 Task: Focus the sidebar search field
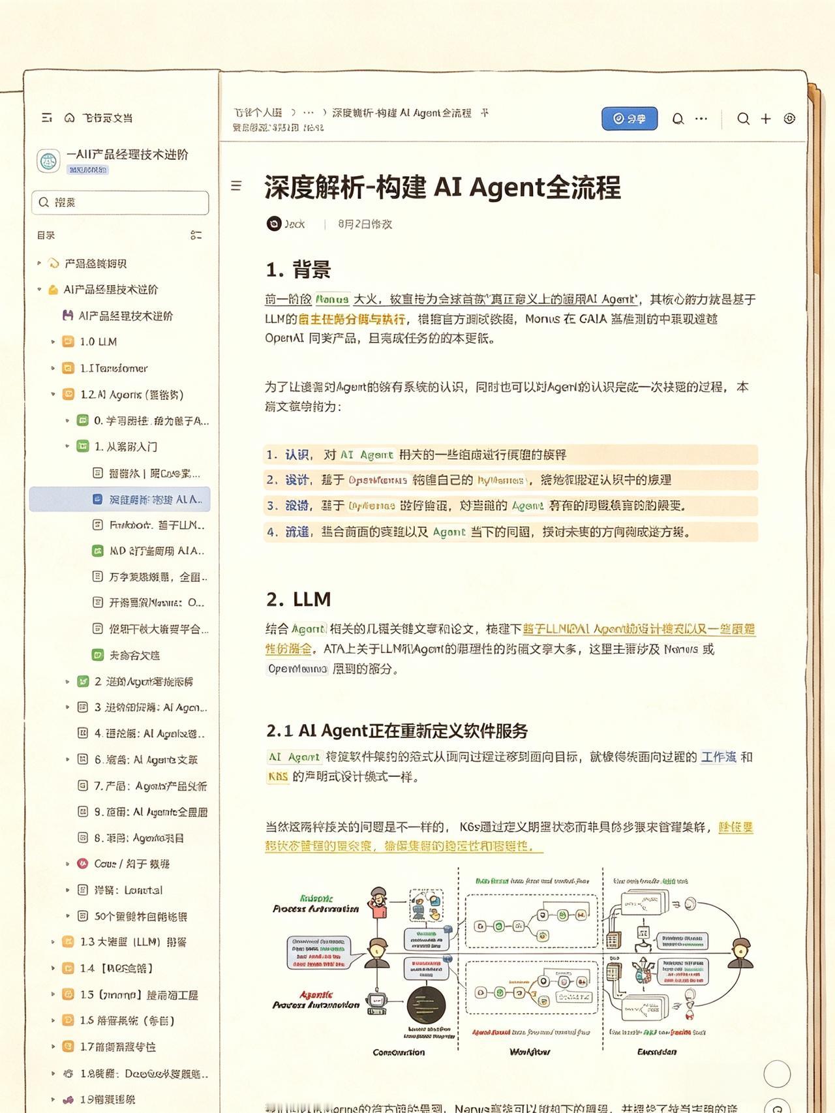(120, 202)
